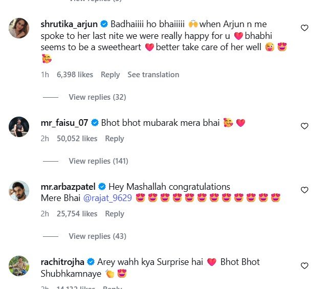312x289 pixels.
Task: Like mr_faisu_07's comment with the heart
Action: [x=304, y=126]
